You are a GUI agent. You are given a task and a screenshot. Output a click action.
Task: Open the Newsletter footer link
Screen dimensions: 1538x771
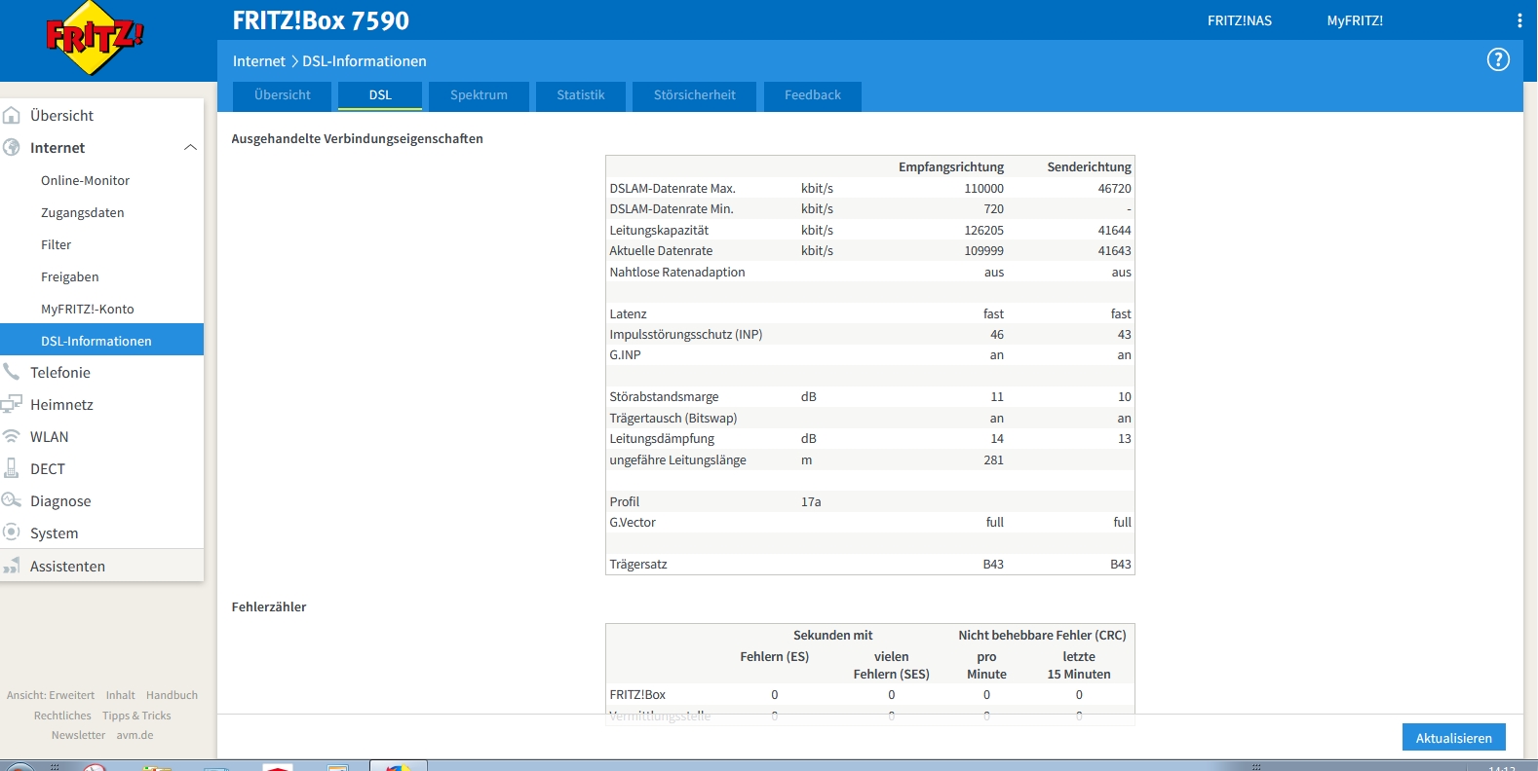[x=78, y=735]
